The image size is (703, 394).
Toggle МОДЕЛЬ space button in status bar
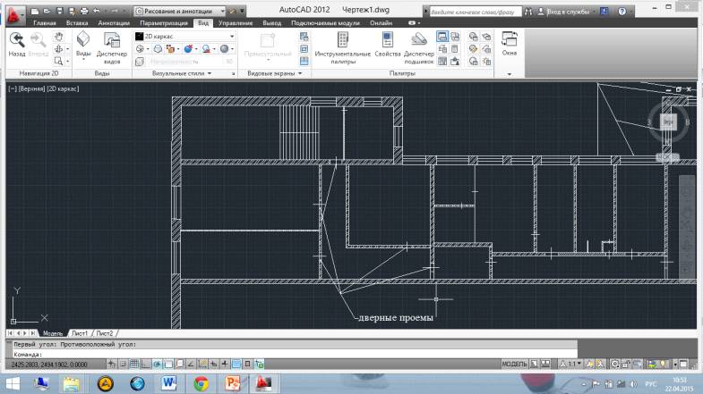pos(514,365)
